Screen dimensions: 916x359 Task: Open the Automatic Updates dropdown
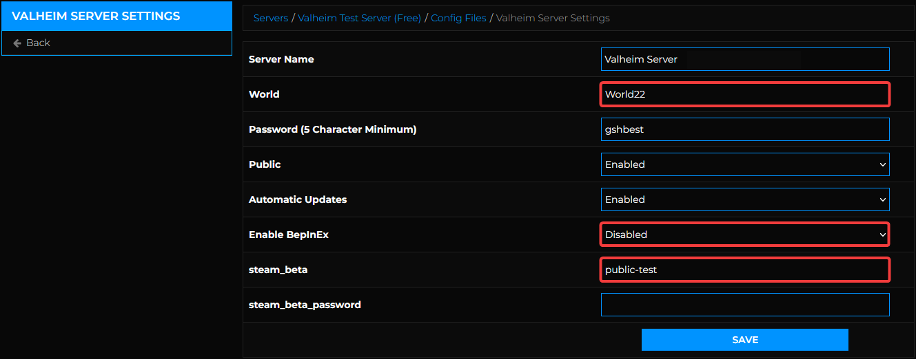pyautogui.click(x=744, y=199)
